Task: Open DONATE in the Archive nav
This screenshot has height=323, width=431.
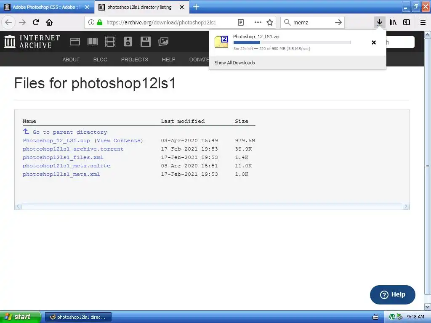Action: pyautogui.click(x=199, y=60)
